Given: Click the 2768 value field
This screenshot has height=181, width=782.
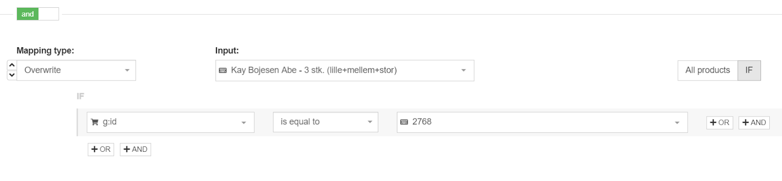Looking at the screenshot, I should click(x=542, y=122).
